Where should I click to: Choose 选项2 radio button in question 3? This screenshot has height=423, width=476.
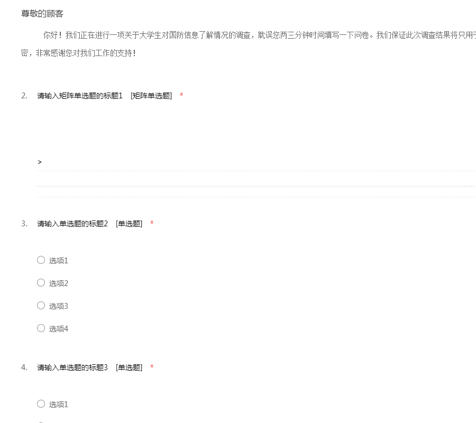(x=41, y=282)
